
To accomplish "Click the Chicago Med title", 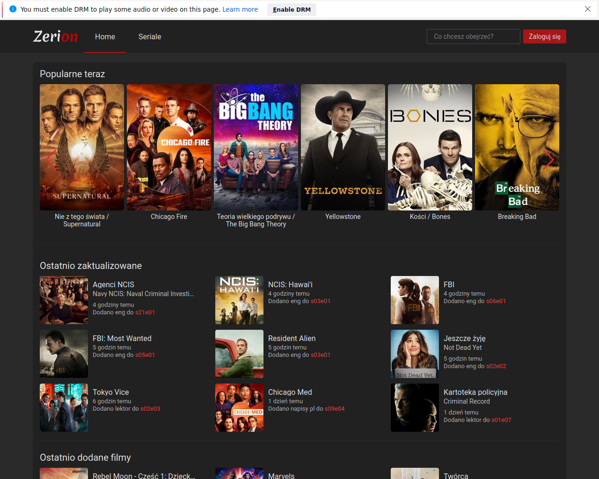I will [290, 392].
